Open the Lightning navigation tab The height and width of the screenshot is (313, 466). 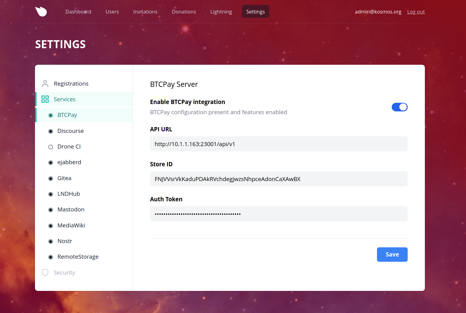(221, 12)
